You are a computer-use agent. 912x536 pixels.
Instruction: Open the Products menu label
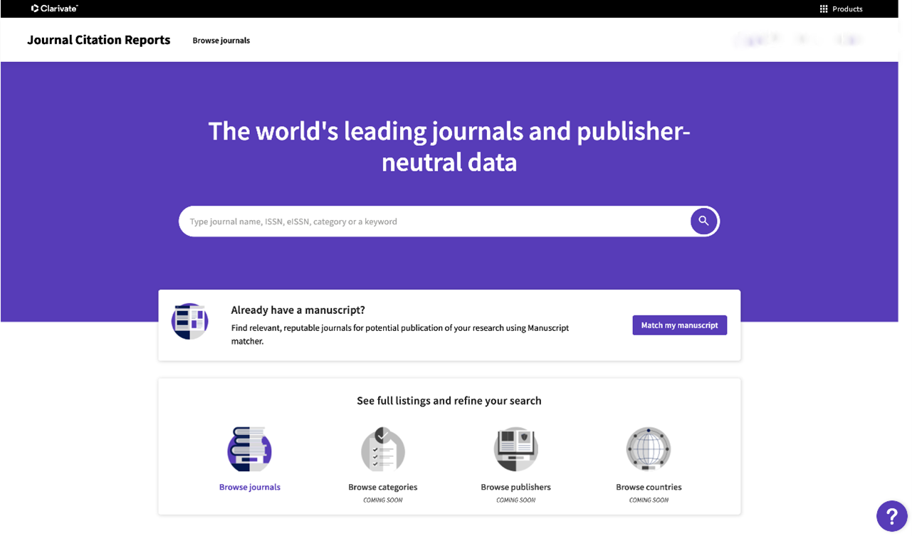pos(847,9)
